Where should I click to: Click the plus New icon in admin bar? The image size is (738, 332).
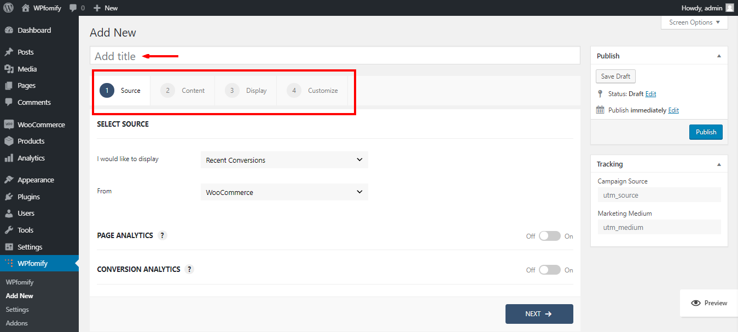tap(97, 8)
